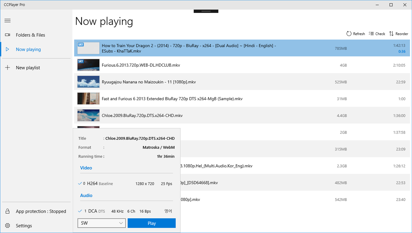Viewport: 412px width, 233px height.
Task: Click the 31MB file size
Action: pyautogui.click(x=342, y=99)
